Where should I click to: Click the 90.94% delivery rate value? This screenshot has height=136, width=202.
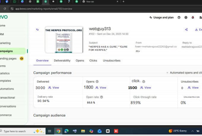pos(43,101)
